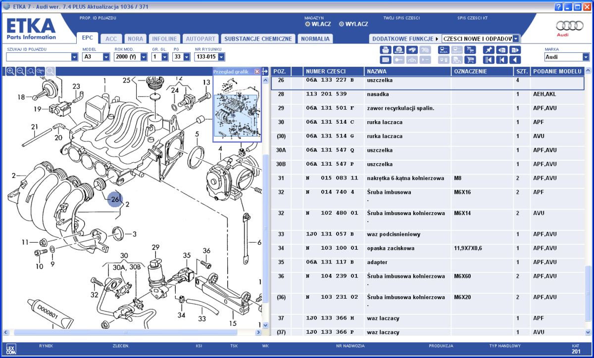Screen dimensions: 594x358
Task: Switch to the NORA tab
Action: pyautogui.click(x=135, y=39)
